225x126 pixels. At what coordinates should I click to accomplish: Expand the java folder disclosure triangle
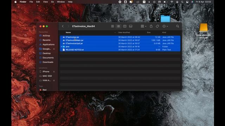[61, 47]
